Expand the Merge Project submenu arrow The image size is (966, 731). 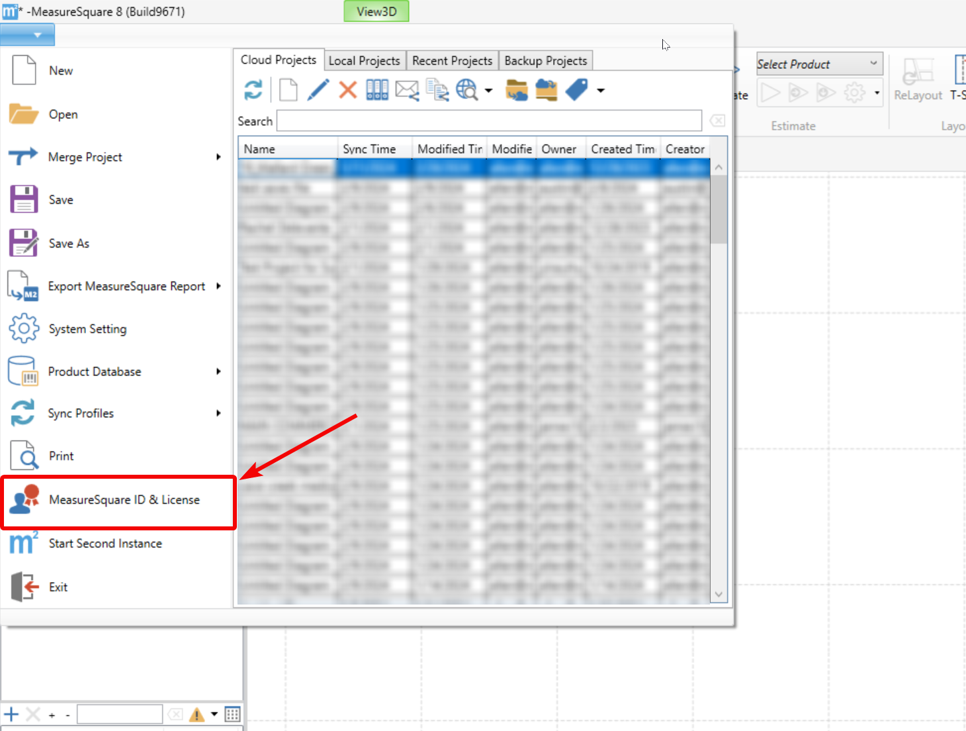(x=218, y=157)
